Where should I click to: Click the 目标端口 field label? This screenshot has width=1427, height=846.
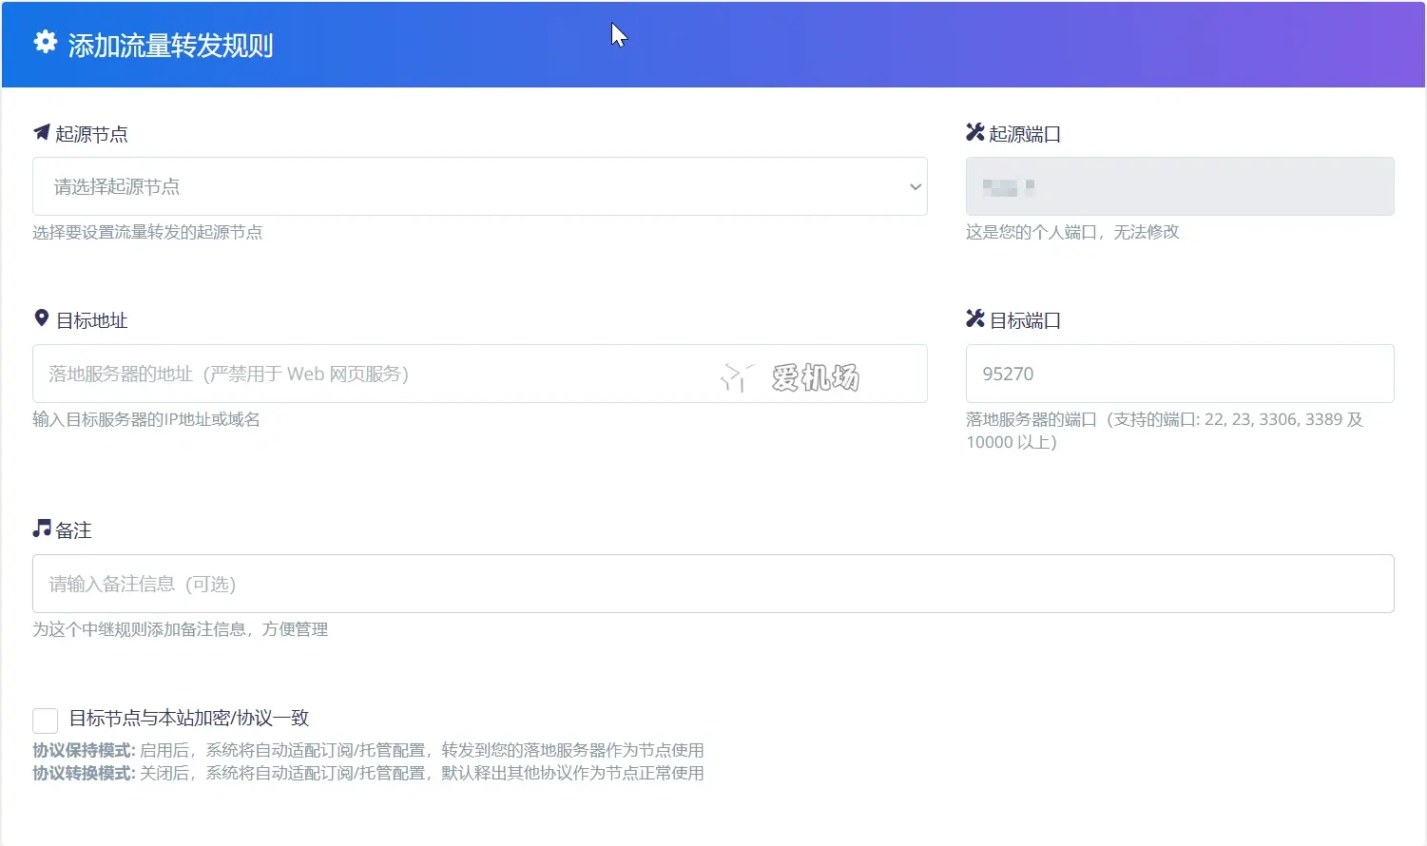[1025, 320]
